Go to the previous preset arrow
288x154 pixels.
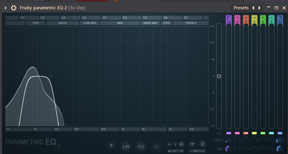253,8
